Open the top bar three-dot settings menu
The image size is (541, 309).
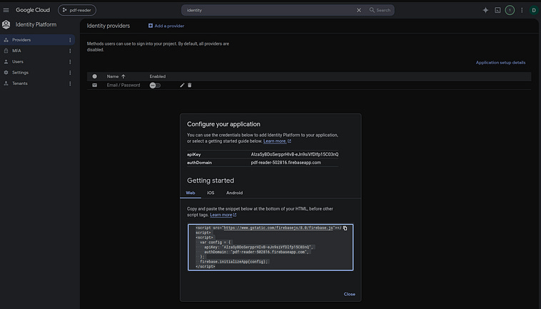coord(522,10)
